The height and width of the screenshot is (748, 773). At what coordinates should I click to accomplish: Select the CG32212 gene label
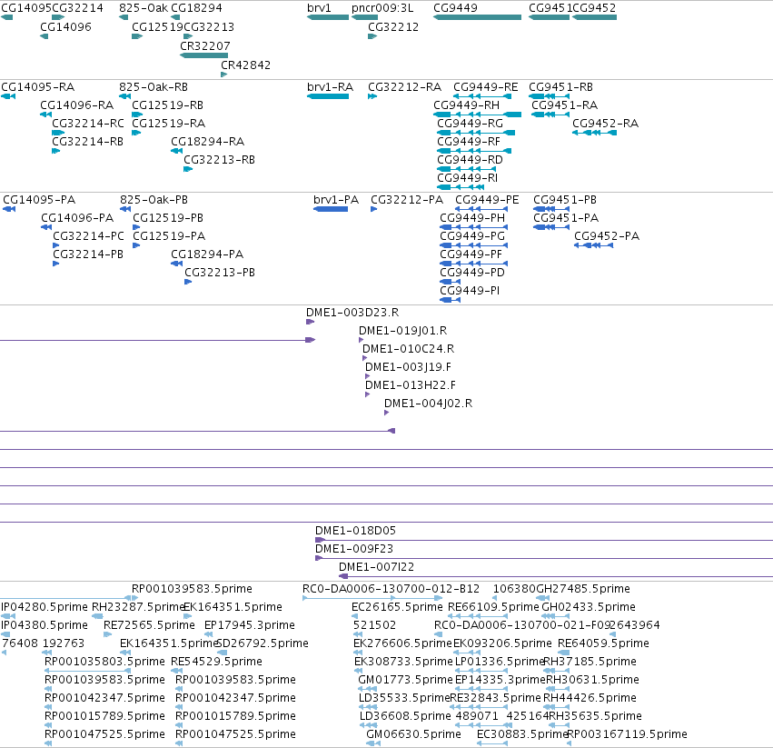click(393, 26)
